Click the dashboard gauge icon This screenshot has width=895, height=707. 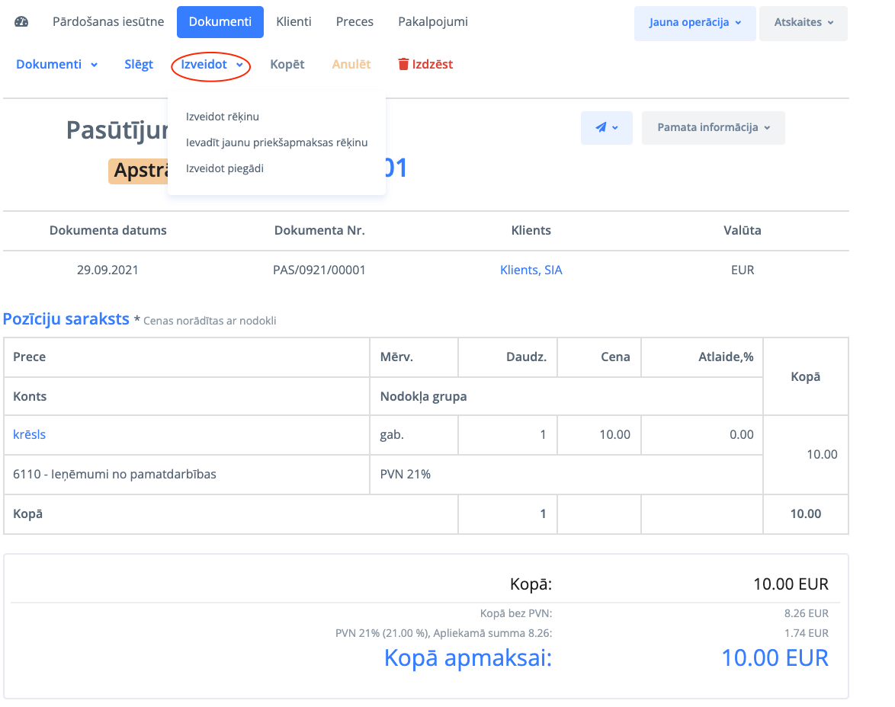pyautogui.click(x=21, y=22)
